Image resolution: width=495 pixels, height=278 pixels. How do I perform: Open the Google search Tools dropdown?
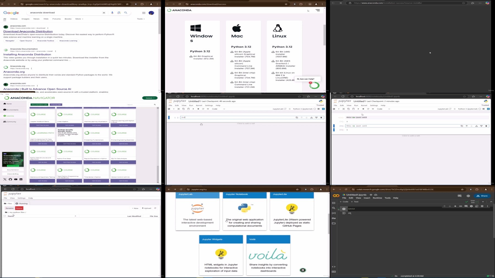tap(141, 19)
